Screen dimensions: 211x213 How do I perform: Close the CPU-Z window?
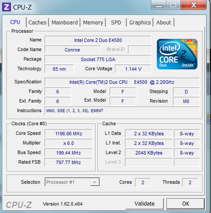point(194,5)
